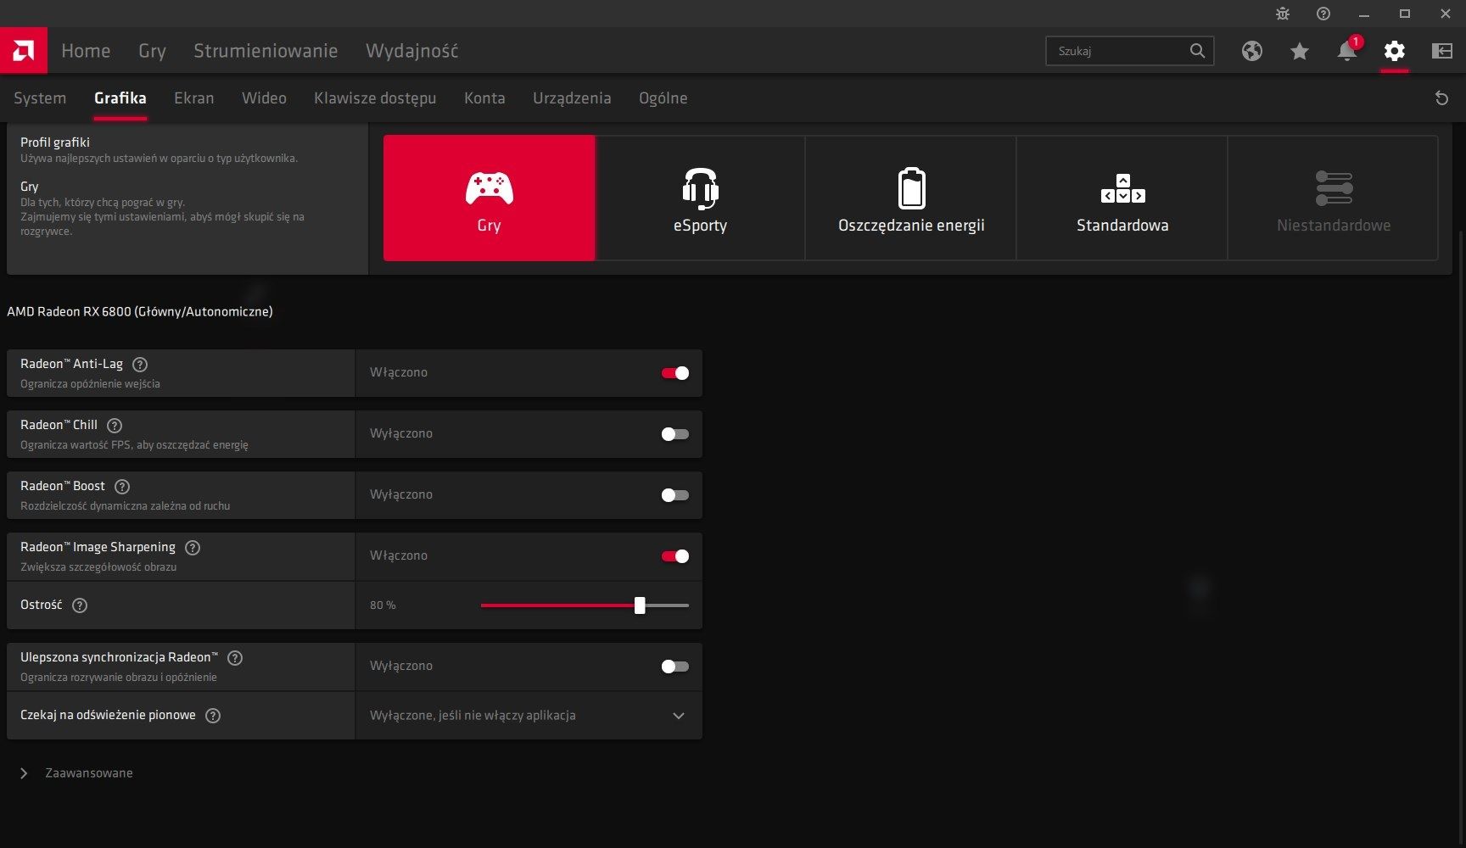Screen dimensions: 1466x848
Task: Switch to the Ekran tab
Action: (x=194, y=98)
